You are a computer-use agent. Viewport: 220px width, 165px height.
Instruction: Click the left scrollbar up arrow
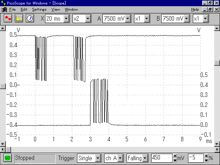[x=3, y=28]
